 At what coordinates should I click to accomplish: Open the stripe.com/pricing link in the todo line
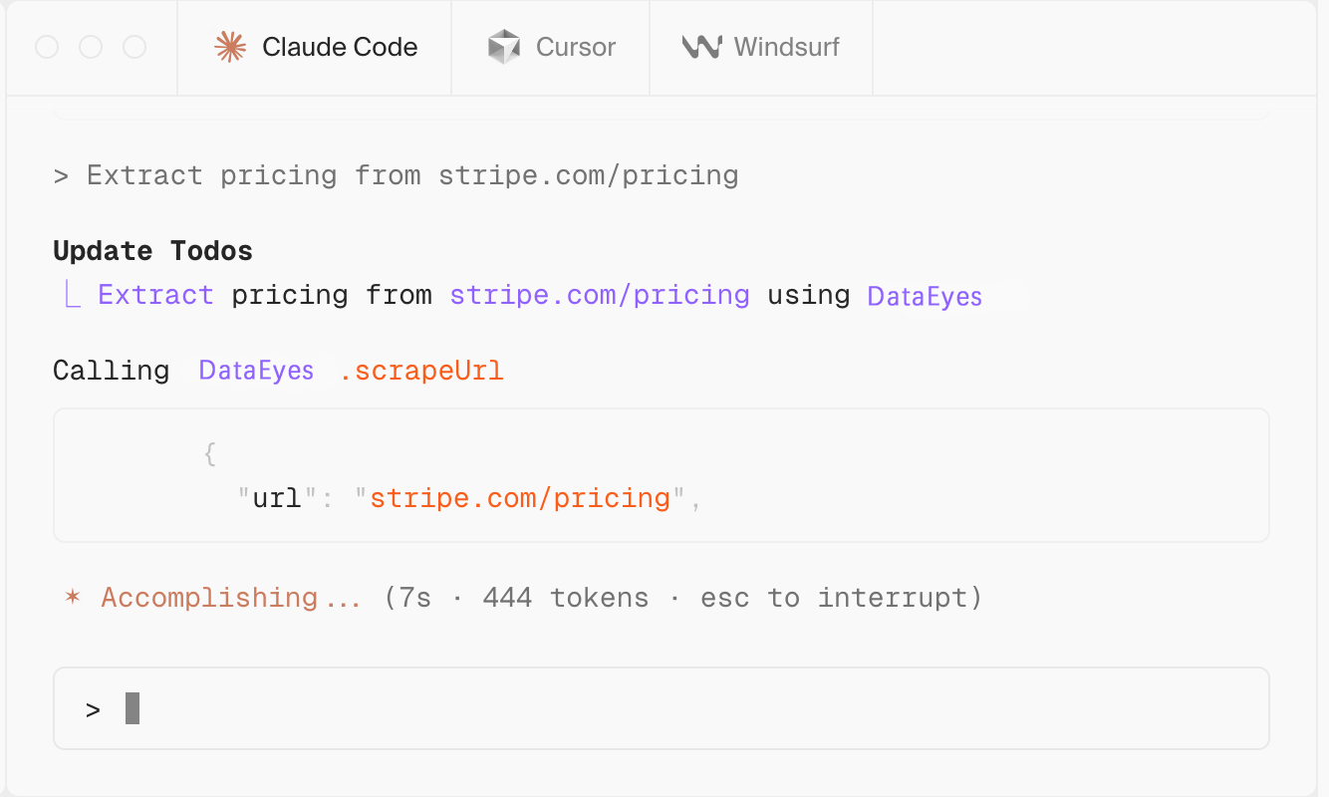tap(600, 295)
